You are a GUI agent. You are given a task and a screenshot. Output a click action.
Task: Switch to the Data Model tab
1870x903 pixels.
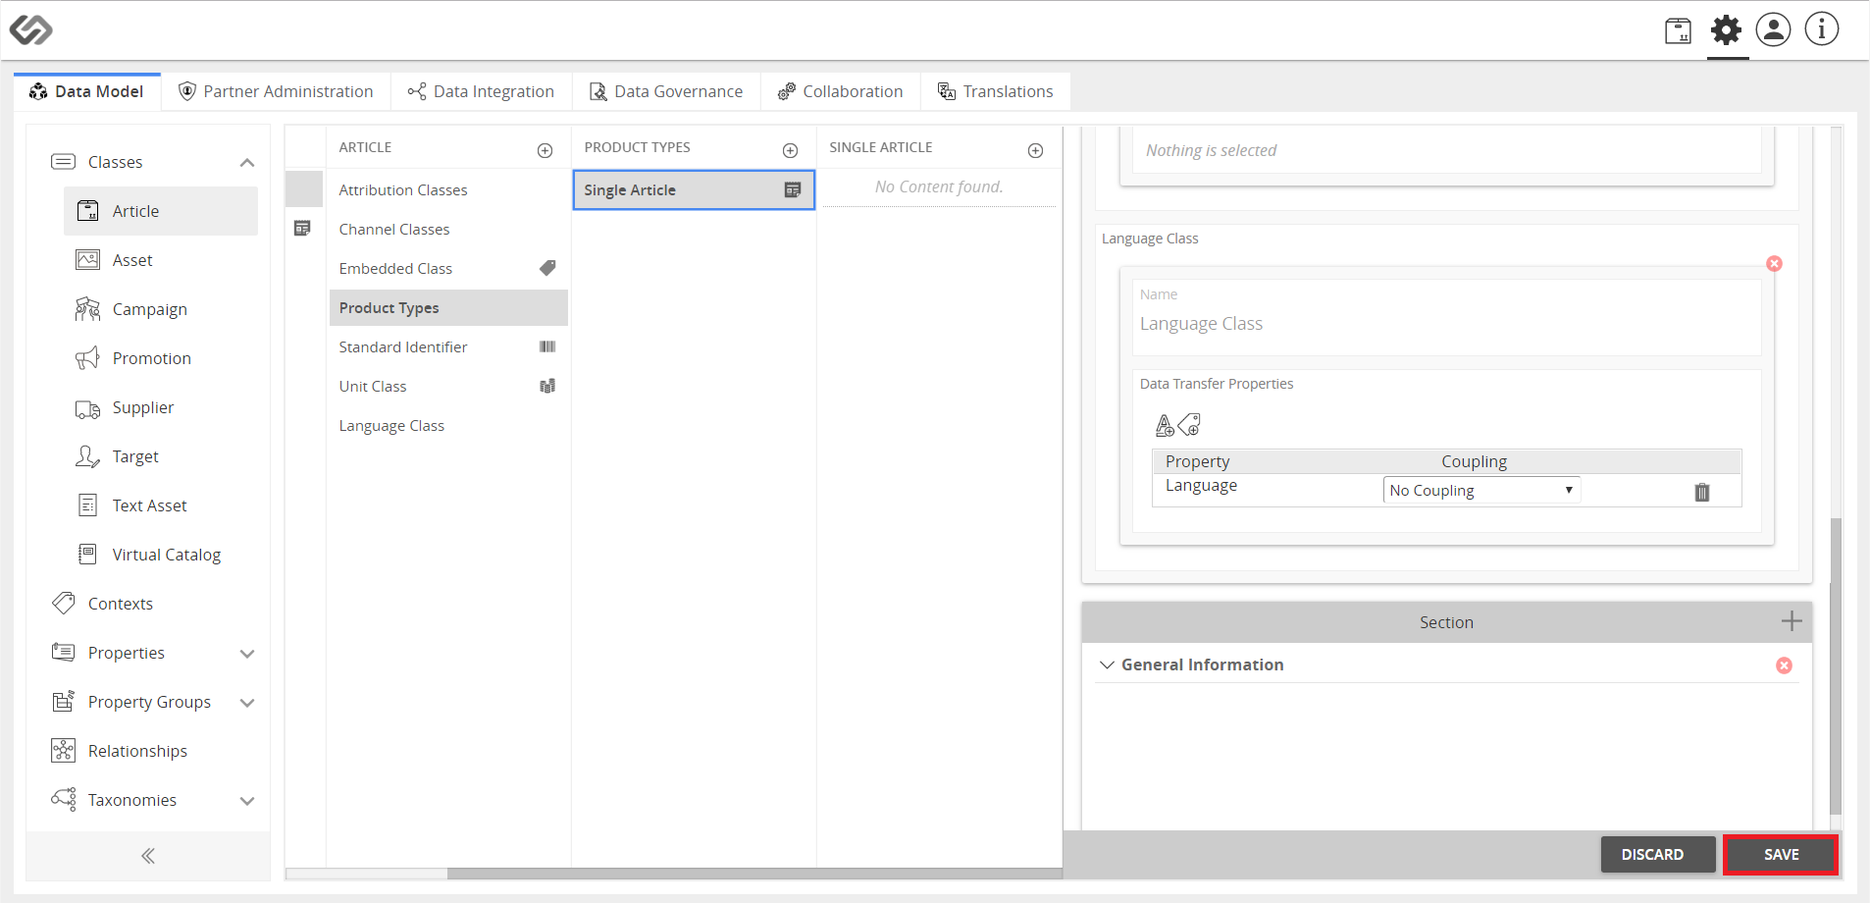87,91
